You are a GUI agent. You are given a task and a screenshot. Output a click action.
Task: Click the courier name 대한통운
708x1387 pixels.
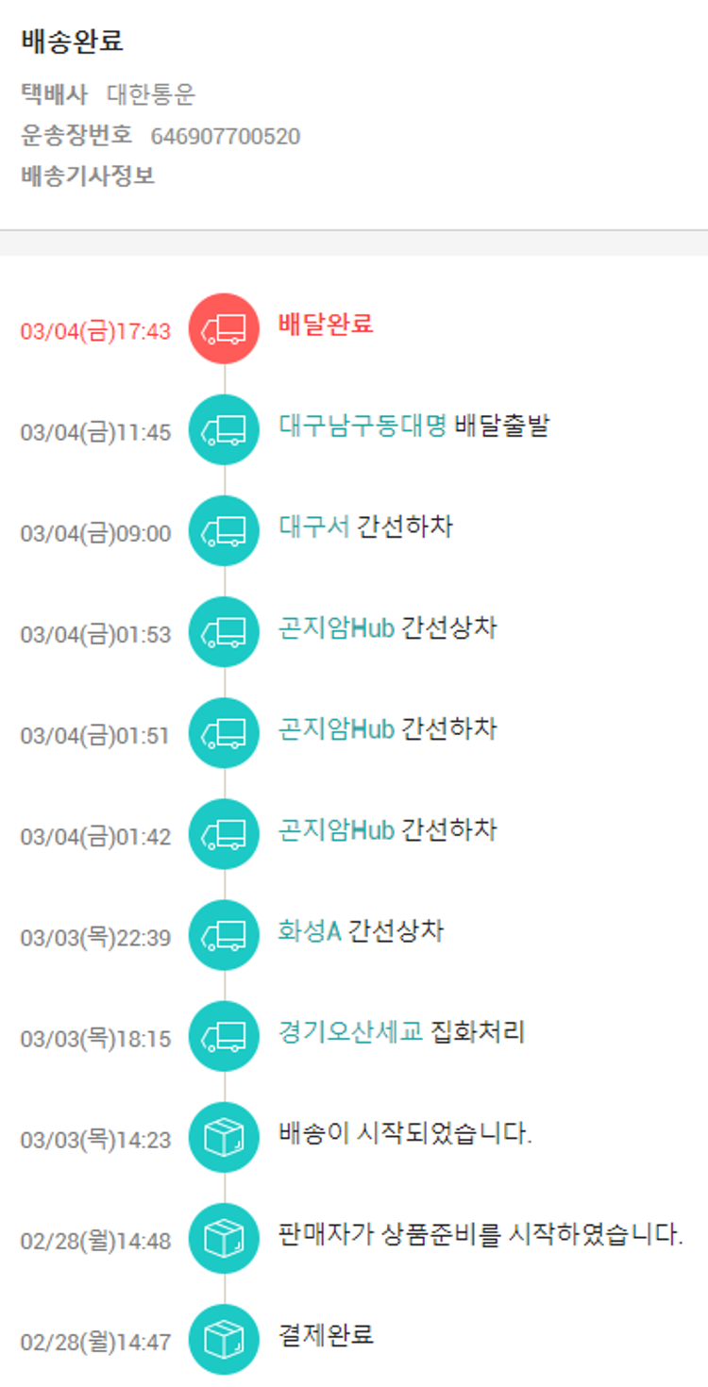(151, 94)
